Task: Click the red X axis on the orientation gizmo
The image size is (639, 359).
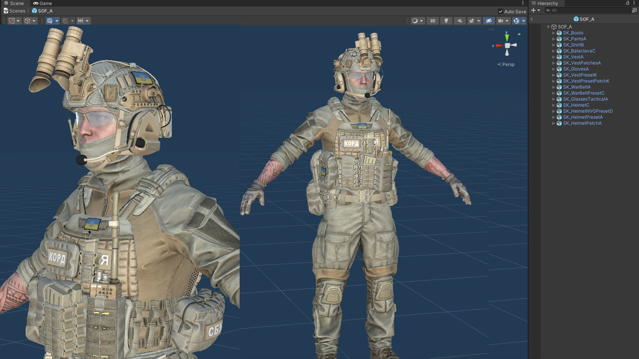Action: (x=499, y=46)
